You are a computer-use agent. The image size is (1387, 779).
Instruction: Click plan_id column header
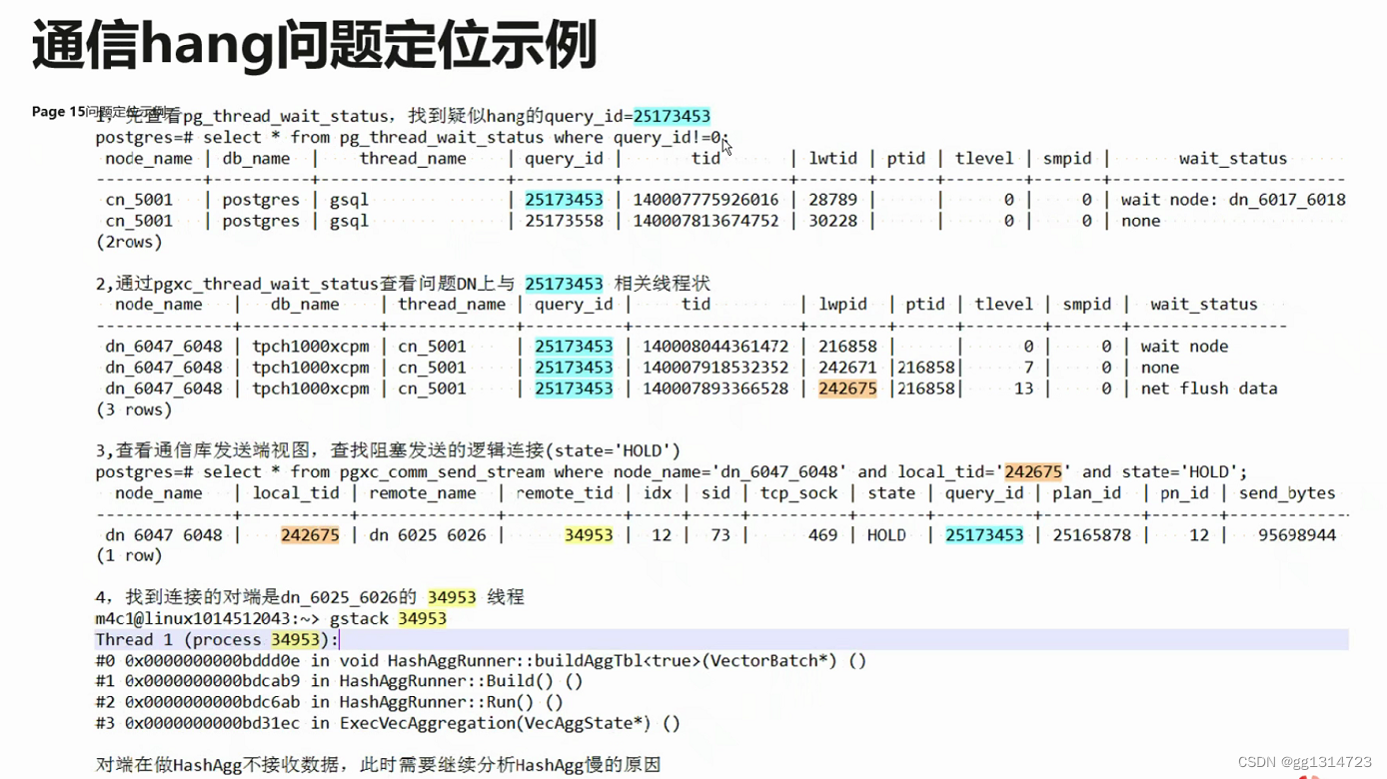[1087, 493]
